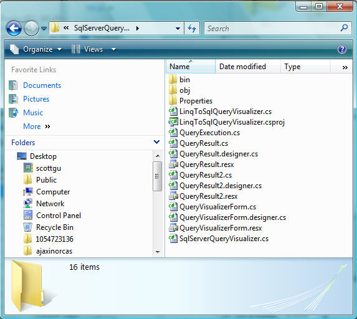Viewport: 357px width, 319px height.
Task: Select QueryVisualizerForm.cs file name
Action: pos(218,207)
